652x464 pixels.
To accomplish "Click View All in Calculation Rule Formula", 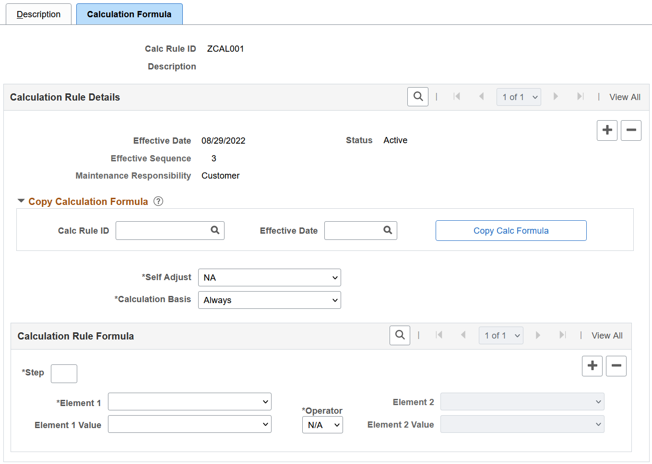I will 607,336.
